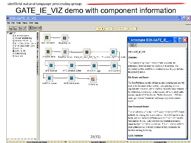The image size is (191, 143).
Task: Click the T2K GATE_IE_VIZ title line in the Annotate window
Action: [x=137, y=52]
